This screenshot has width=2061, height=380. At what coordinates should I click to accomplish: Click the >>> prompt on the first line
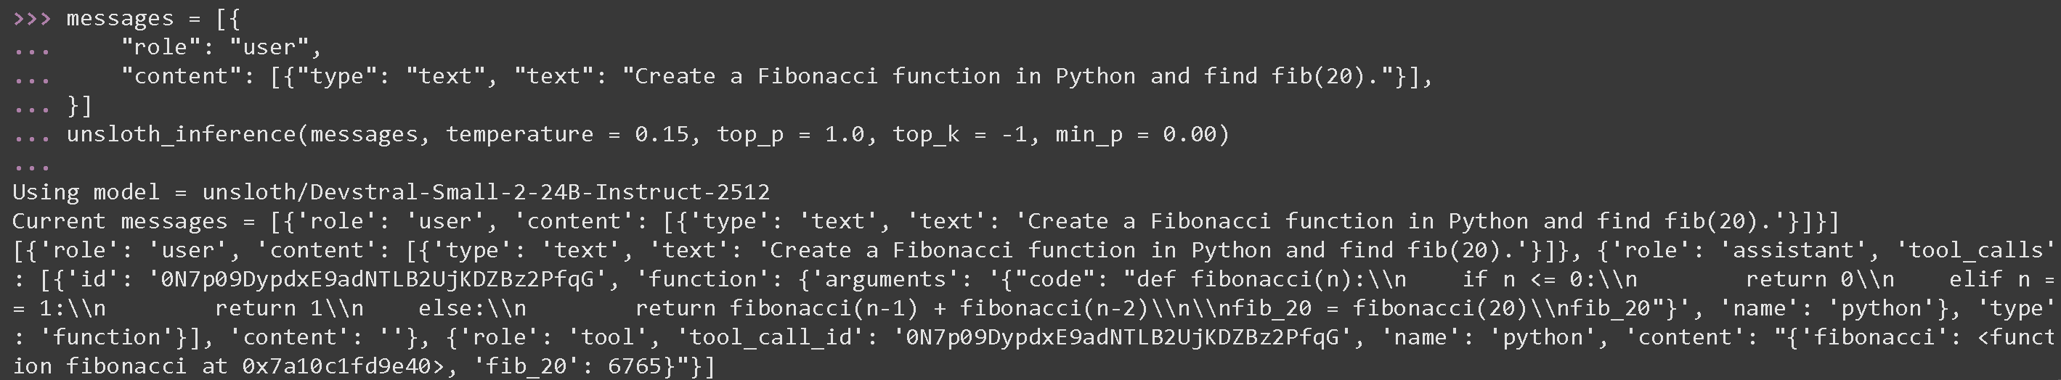32,18
